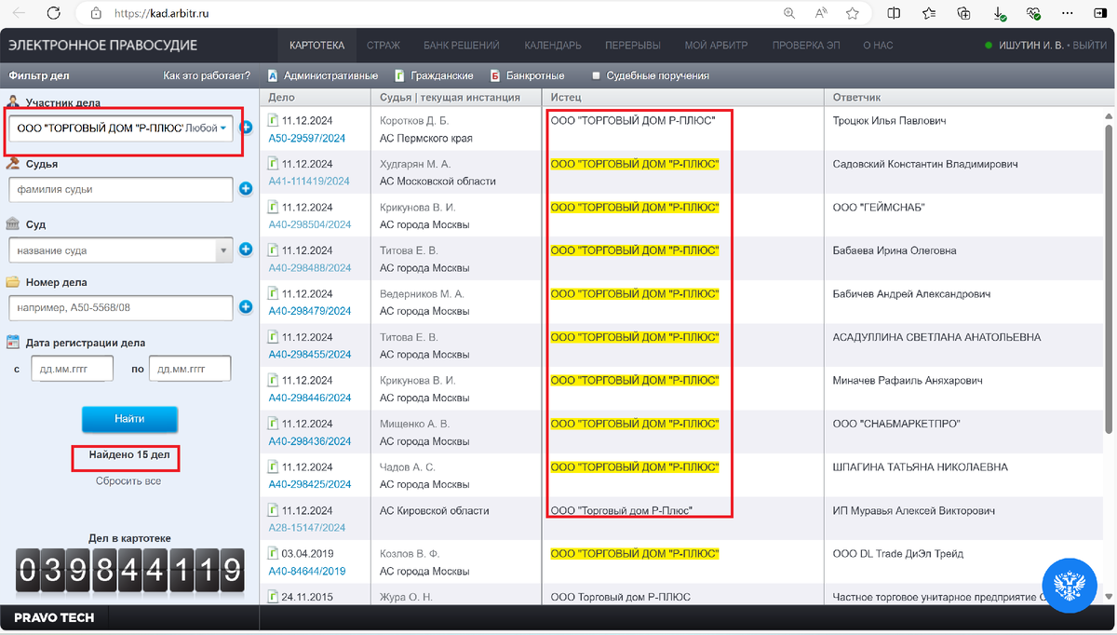
Task: Click document icon of case А28-15147/2024
Action: (274, 510)
